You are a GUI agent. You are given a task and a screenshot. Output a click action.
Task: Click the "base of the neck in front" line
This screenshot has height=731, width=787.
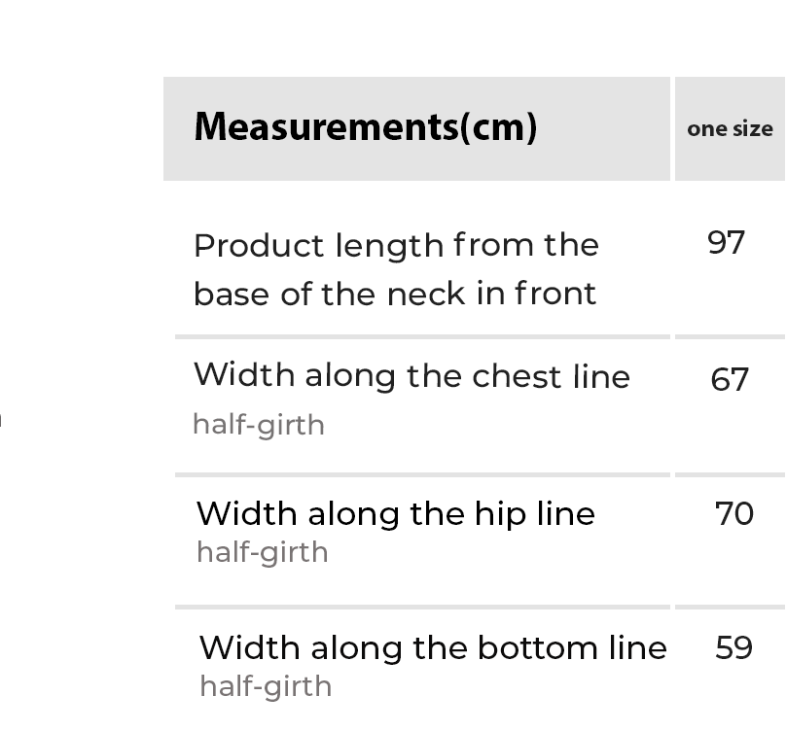click(395, 293)
